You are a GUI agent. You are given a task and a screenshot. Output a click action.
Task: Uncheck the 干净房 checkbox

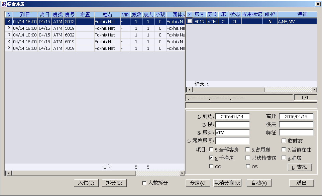[x=211, y=158]
